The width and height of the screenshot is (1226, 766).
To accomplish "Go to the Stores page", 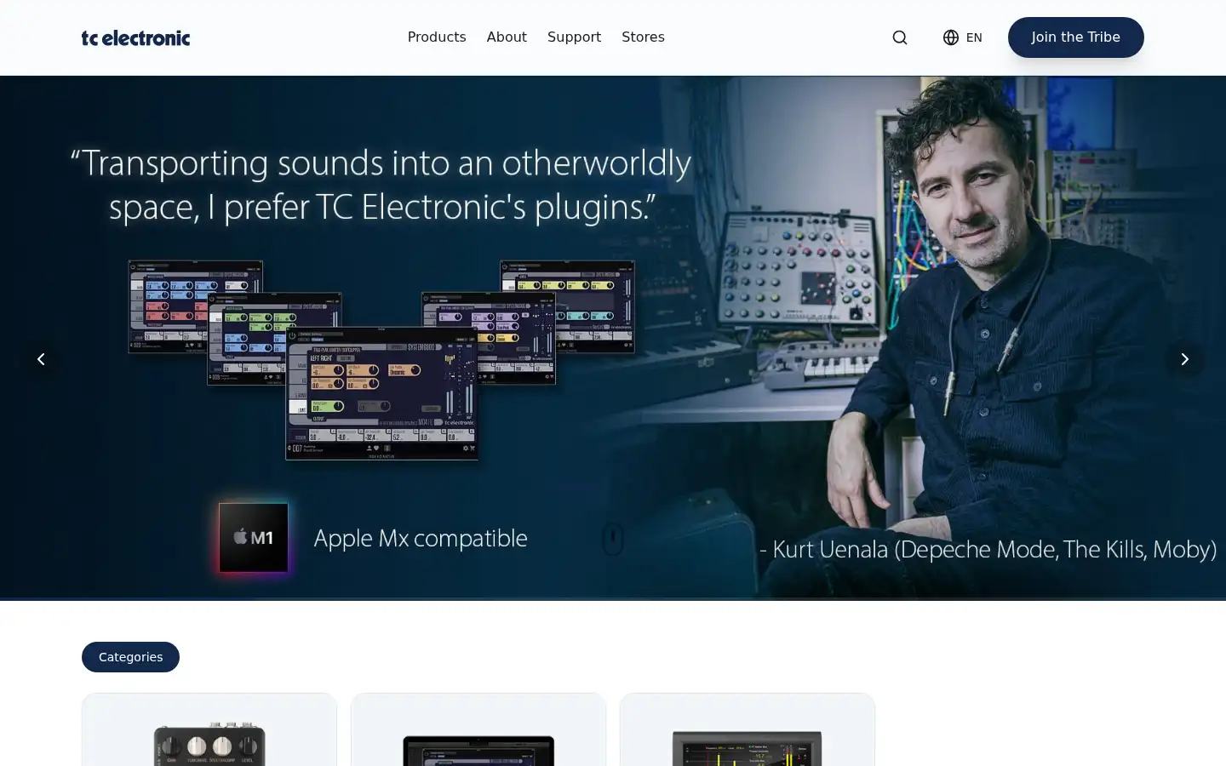I will pos(643,37).
